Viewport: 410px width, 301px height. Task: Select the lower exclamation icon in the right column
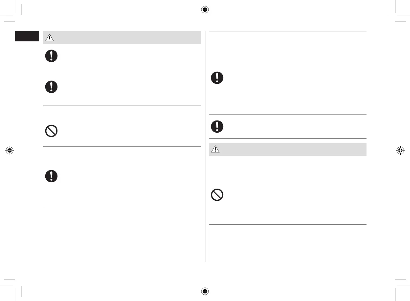(217, 127)
